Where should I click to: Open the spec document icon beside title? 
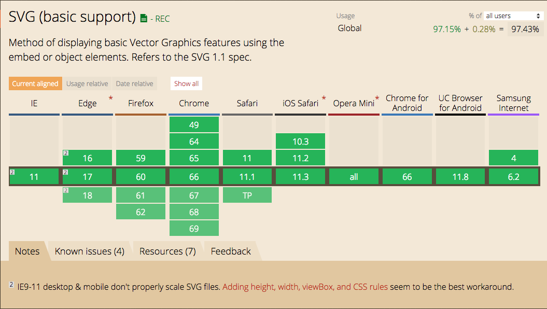click(144, 19)
